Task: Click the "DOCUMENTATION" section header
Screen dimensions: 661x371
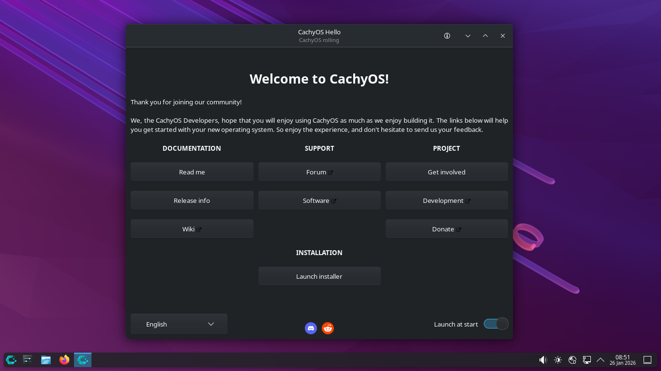Action: click(192, 148)
